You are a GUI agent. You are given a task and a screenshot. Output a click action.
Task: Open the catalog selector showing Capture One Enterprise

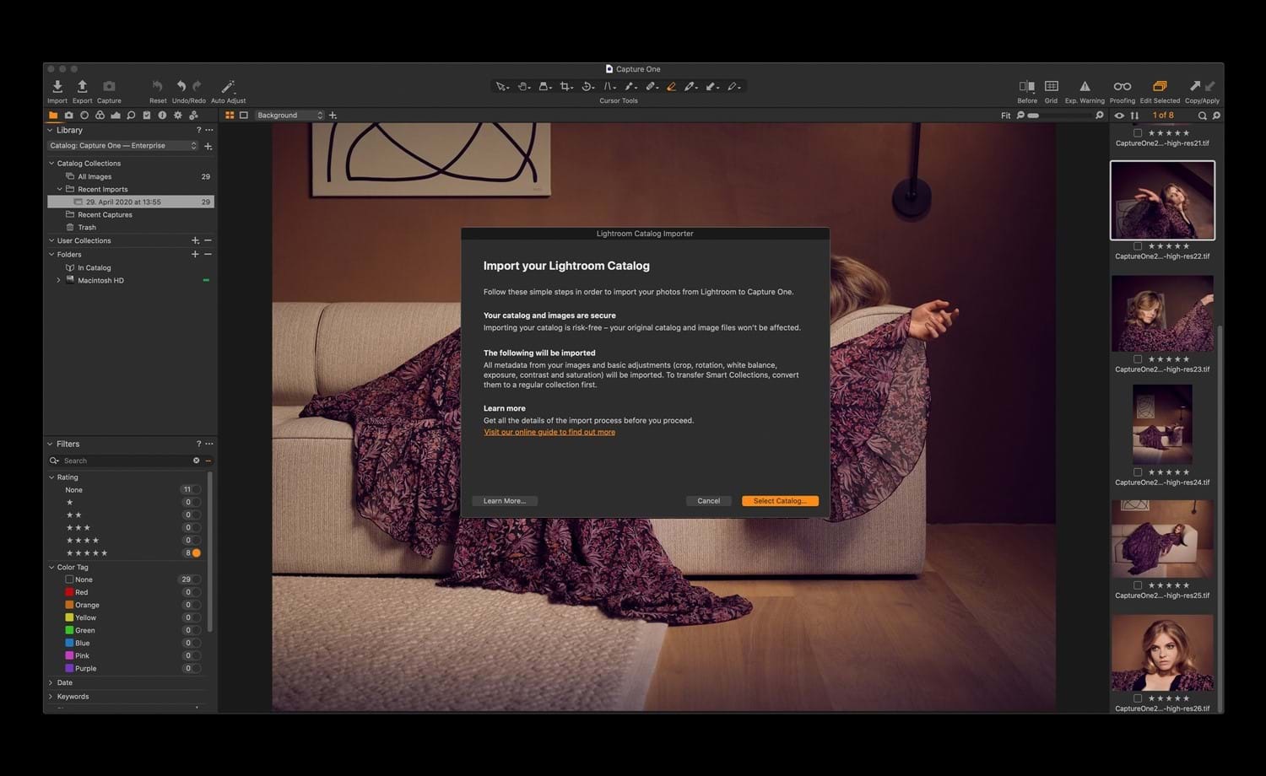123,145
